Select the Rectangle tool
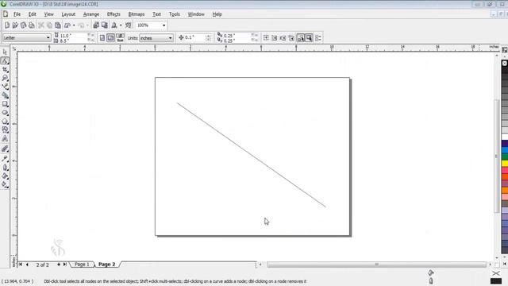Viewport: 508px width, 286px height. pyautogui.click(x=5, y=104)
